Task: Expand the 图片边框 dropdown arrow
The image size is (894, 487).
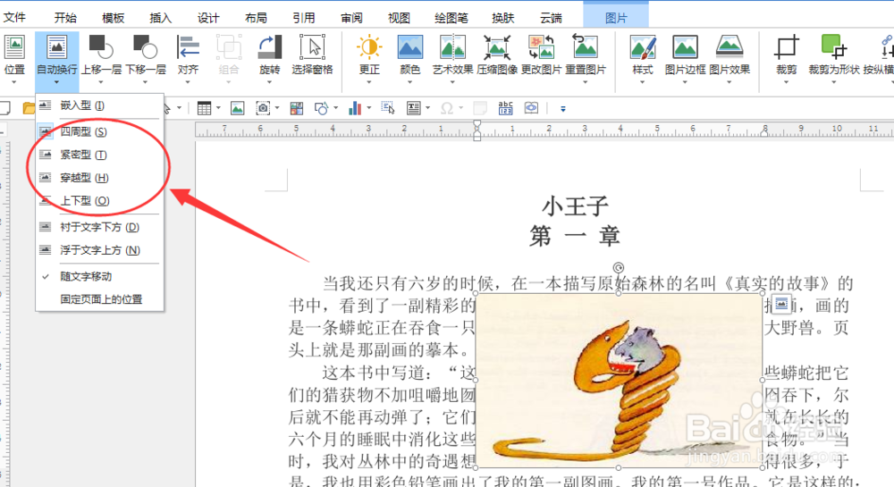Action: pos(685,82)
